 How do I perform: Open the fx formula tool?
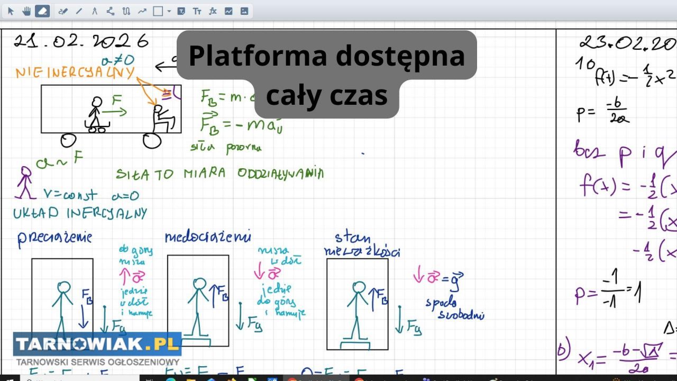pos(213,11)
